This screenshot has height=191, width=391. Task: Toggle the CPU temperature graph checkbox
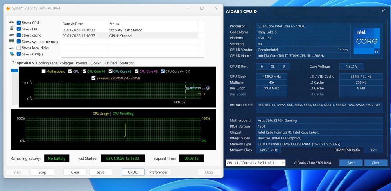click(x=70, y=71)
